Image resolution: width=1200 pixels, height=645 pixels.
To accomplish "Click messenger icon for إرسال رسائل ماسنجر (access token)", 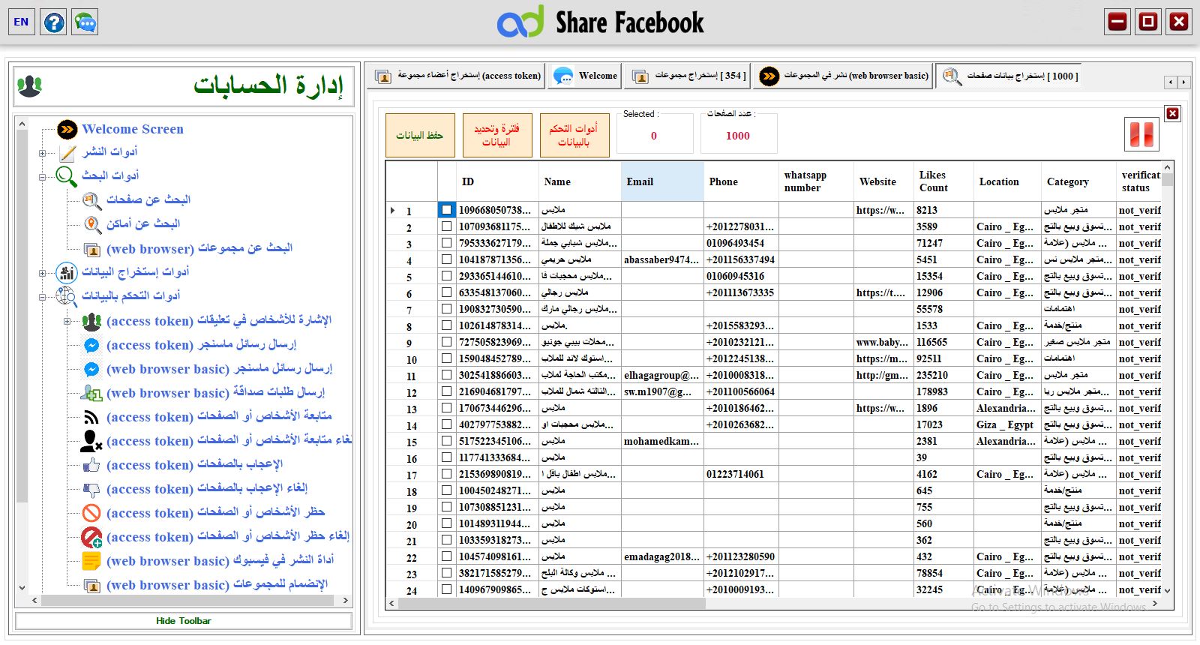I will tap(91, 345).
